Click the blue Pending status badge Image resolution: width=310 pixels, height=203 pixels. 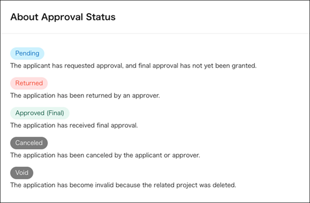click(x=27, y=53)
